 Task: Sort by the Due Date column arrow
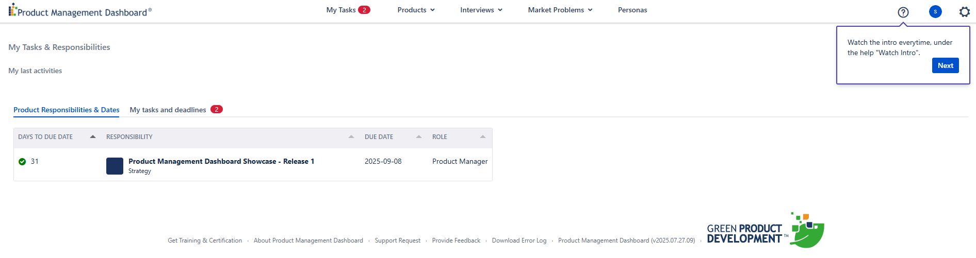pyautogui.click(x=419, y=137)
